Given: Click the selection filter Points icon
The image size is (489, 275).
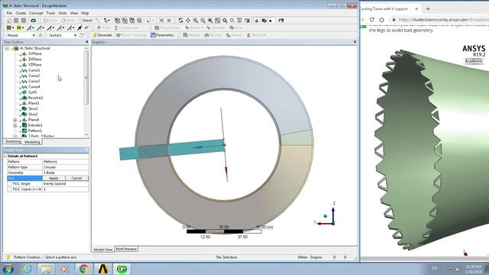Looking at the screenshot, I should coord(117,21).
